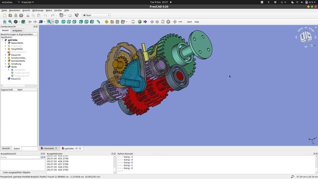Open the Makro menu

point(49,10)
